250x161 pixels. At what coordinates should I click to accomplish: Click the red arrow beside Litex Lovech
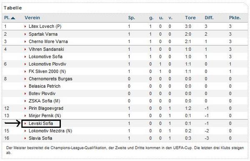(25, 27)
